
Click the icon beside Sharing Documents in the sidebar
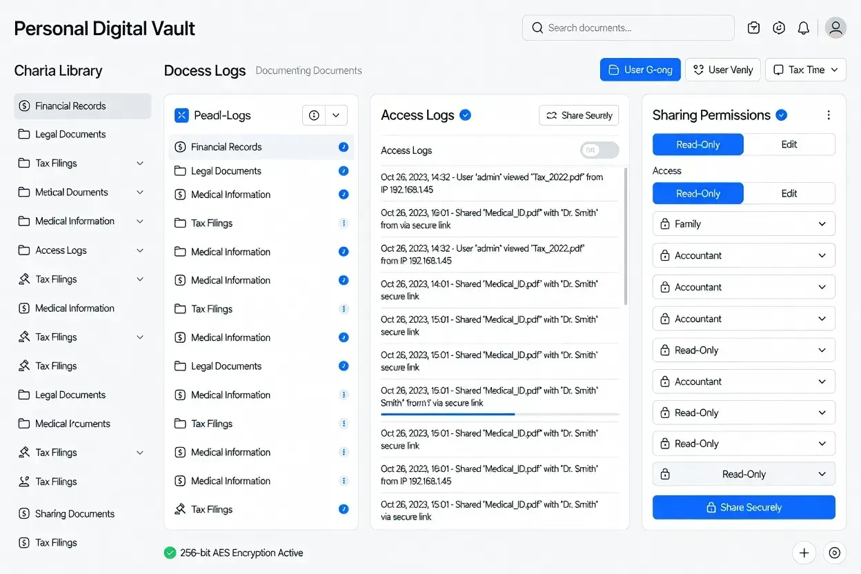tap(25, 513)
